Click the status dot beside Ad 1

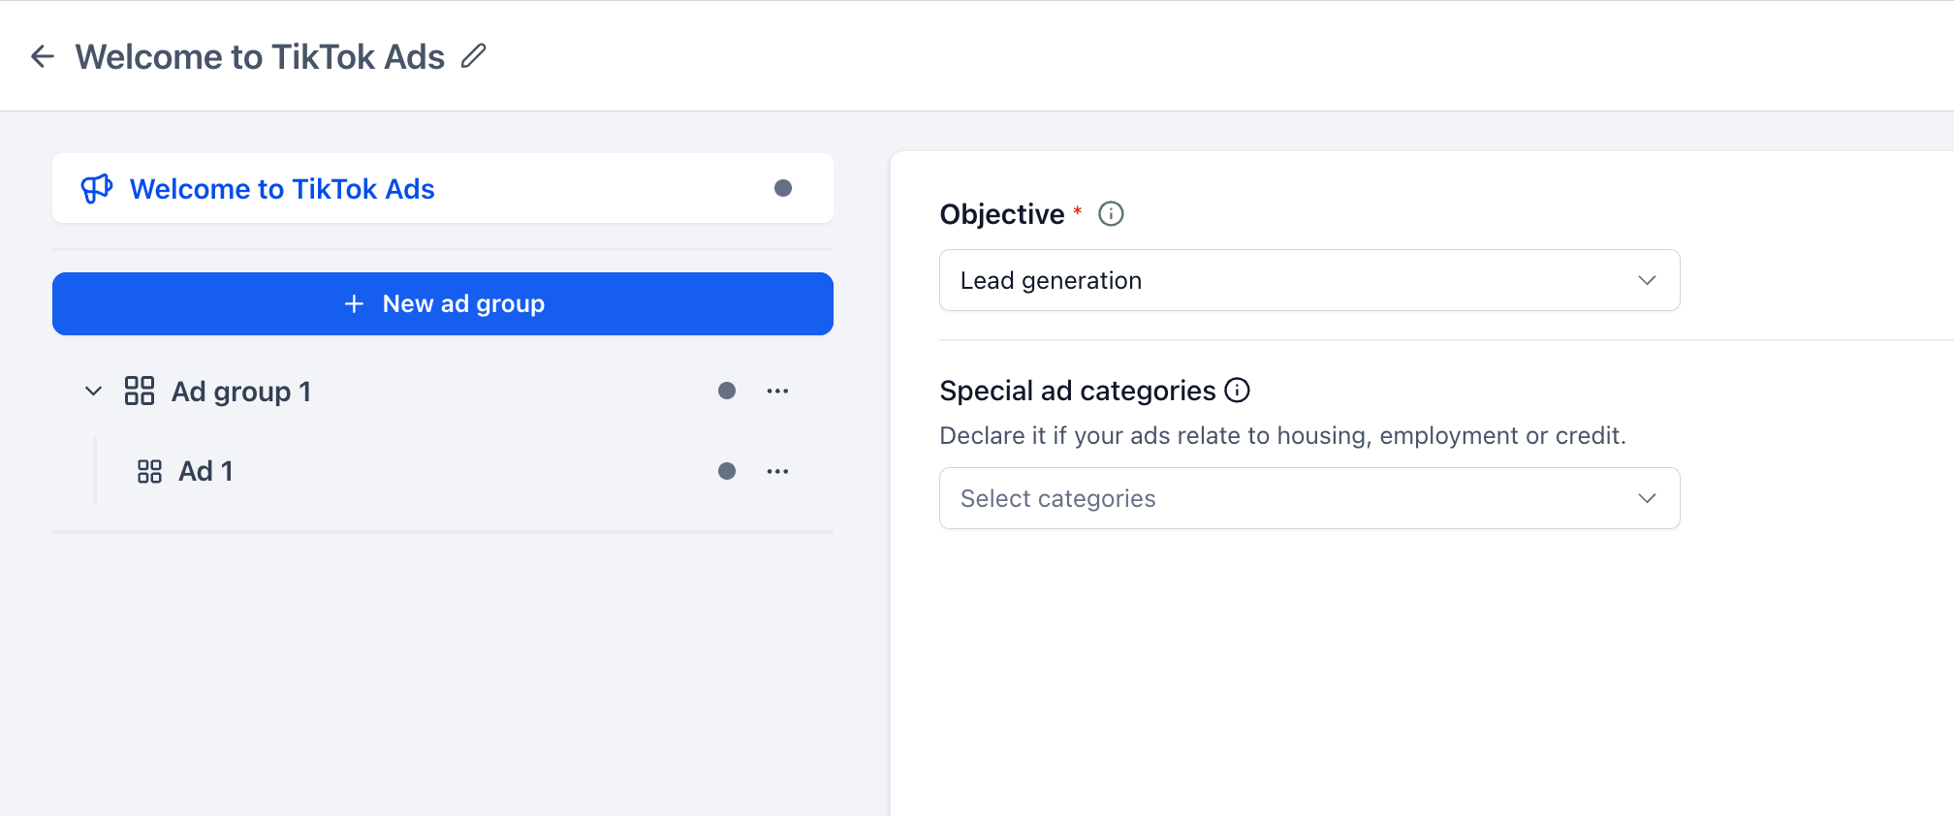[x=727, y=471]
